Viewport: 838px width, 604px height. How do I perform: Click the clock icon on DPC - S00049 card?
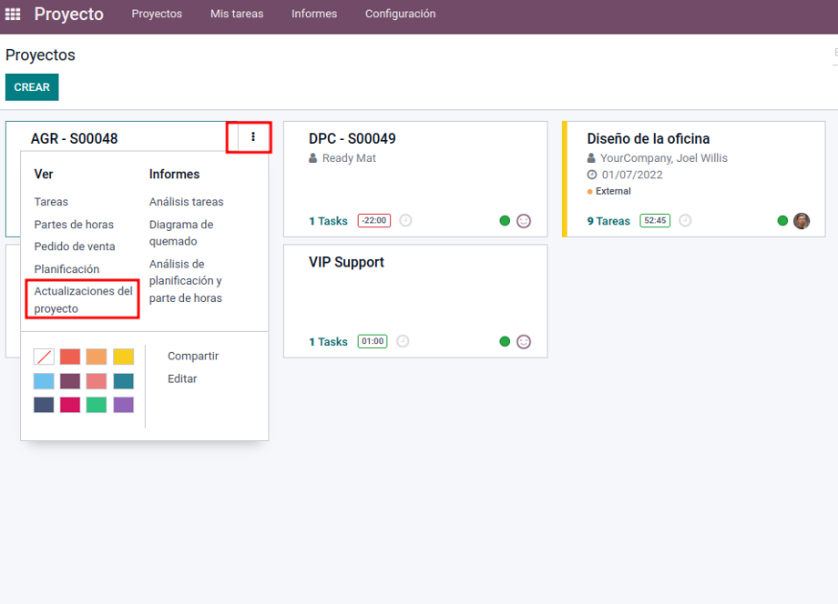click(405, 220)
